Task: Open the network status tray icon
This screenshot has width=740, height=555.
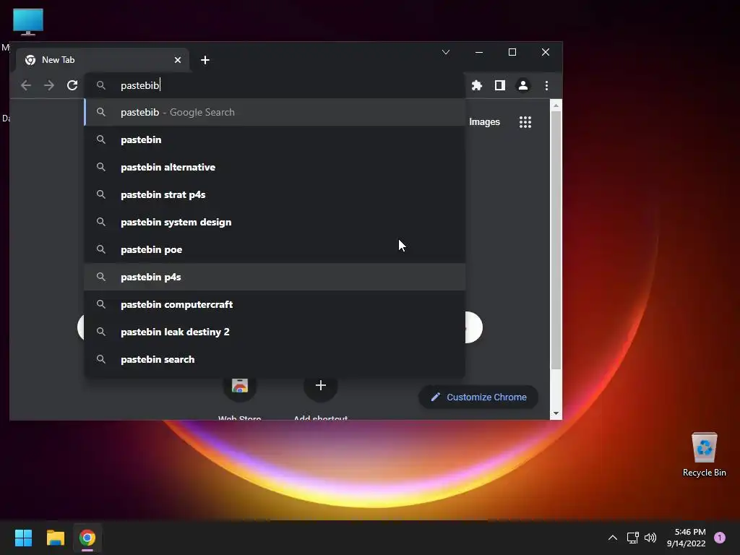Action: coord(632,538)
